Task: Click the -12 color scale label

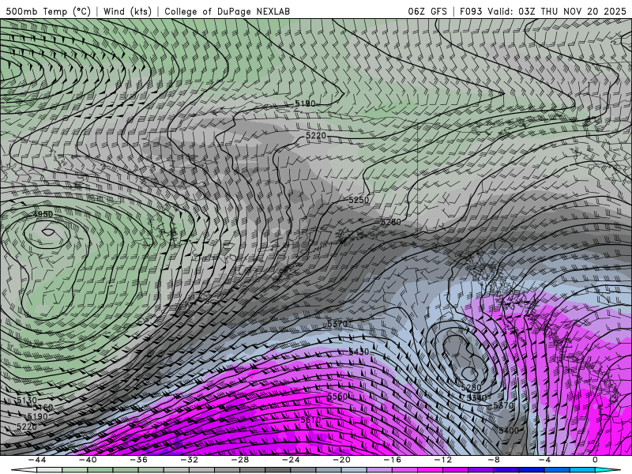Action: pos(443,460)
